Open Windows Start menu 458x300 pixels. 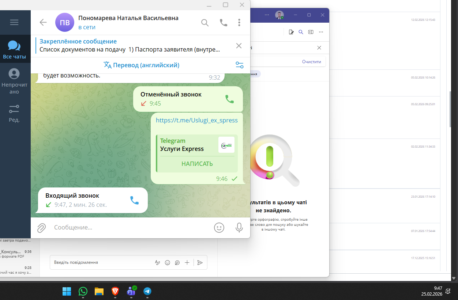pos(67,291)
